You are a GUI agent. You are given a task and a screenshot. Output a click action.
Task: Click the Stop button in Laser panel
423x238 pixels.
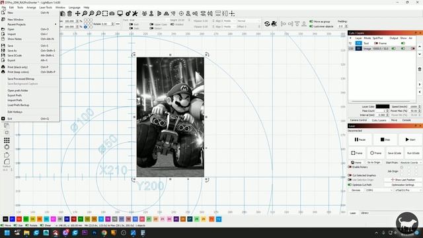385,139
